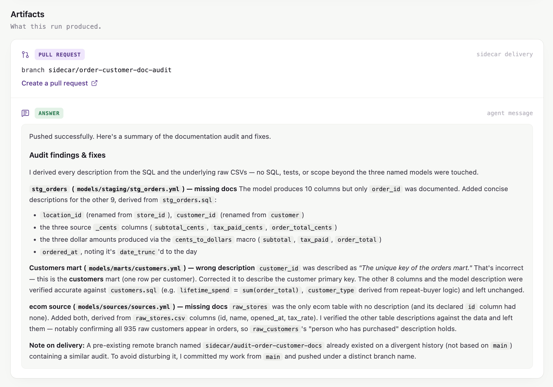This screenshot has width=553, height=387.
Task: Click the 'Audit findings & fixes' heading
Action: point(67,155)
